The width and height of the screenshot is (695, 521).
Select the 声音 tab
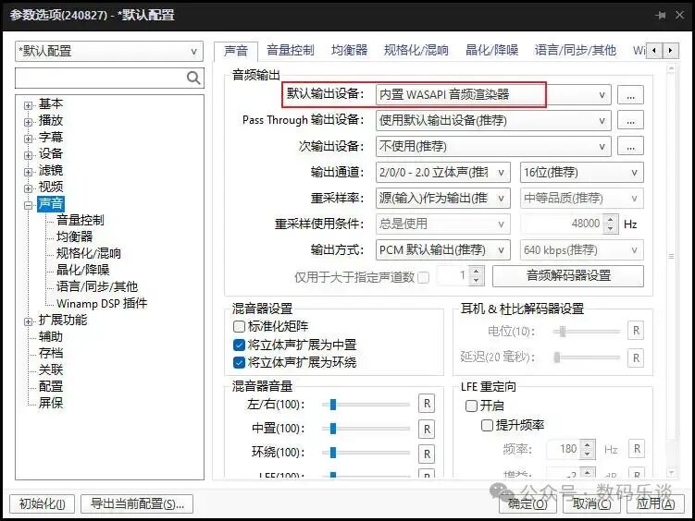click(x=236, y=51)
